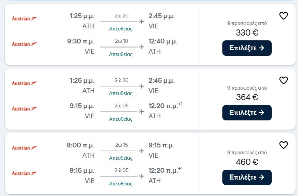Click the 12:20 π.μ. +1 arrival in second card
The width and height of the screenshot is (298, 196).
click(x=165, y=106)
